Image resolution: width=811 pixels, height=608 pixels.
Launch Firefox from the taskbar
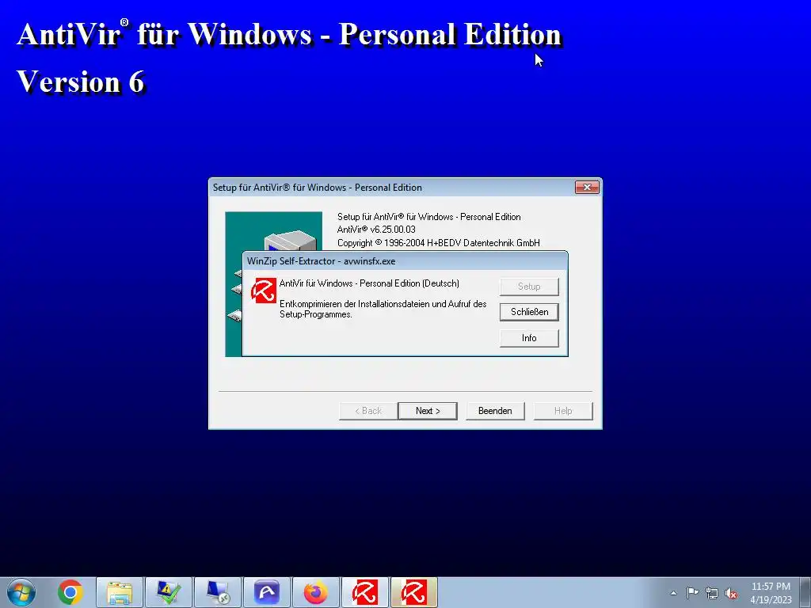coord(315,592)
